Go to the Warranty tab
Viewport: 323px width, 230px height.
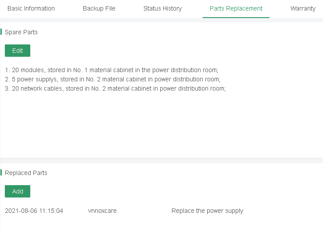303,8
